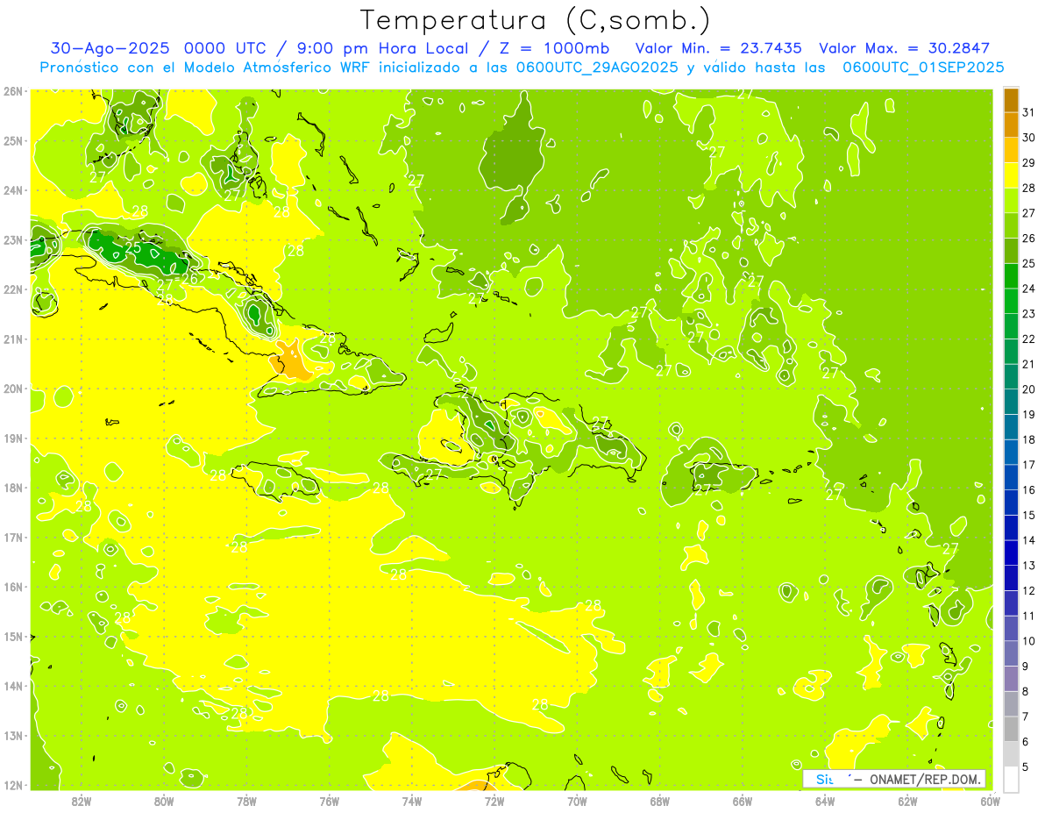Pick the yellow legend swatch between 28 and 29

point(1011,175)
